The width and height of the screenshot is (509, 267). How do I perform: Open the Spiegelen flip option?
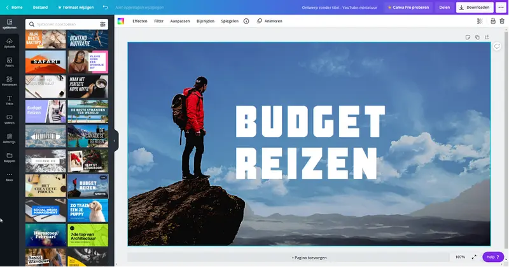click(230, 21)
